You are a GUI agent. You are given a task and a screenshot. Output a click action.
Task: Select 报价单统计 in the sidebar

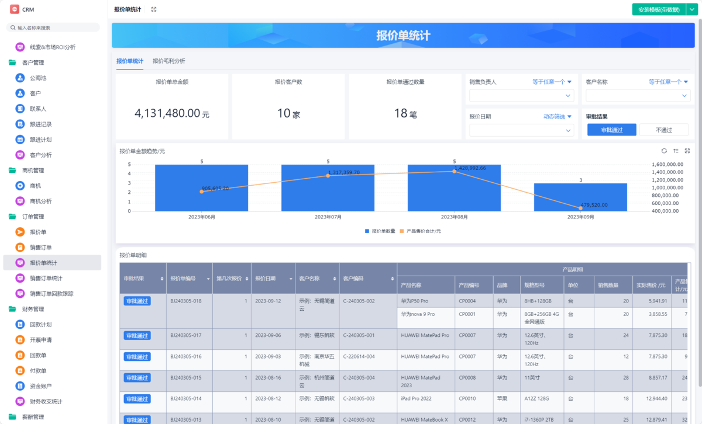(x=53, y=263)
